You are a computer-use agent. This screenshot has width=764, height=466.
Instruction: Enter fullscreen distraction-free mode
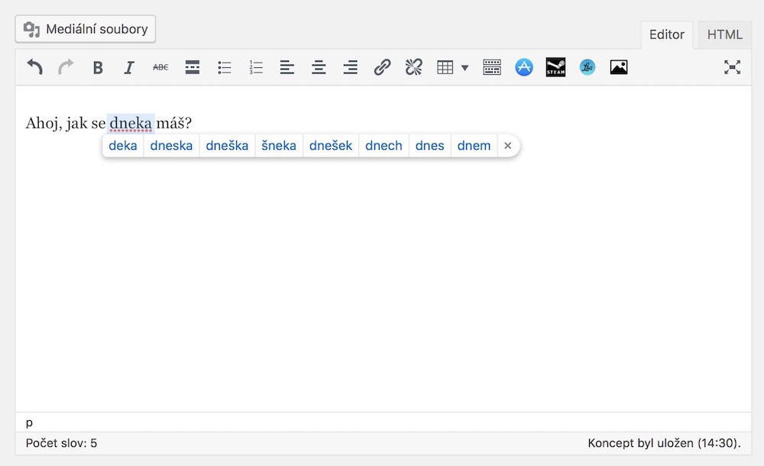[732, 68]
